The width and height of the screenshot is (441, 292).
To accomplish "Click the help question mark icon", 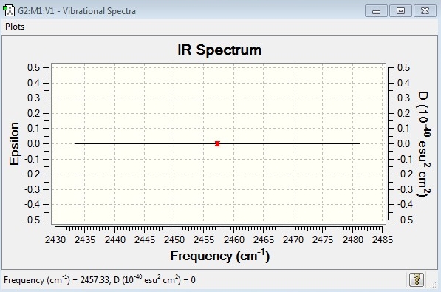I will (x=416, y=279).
